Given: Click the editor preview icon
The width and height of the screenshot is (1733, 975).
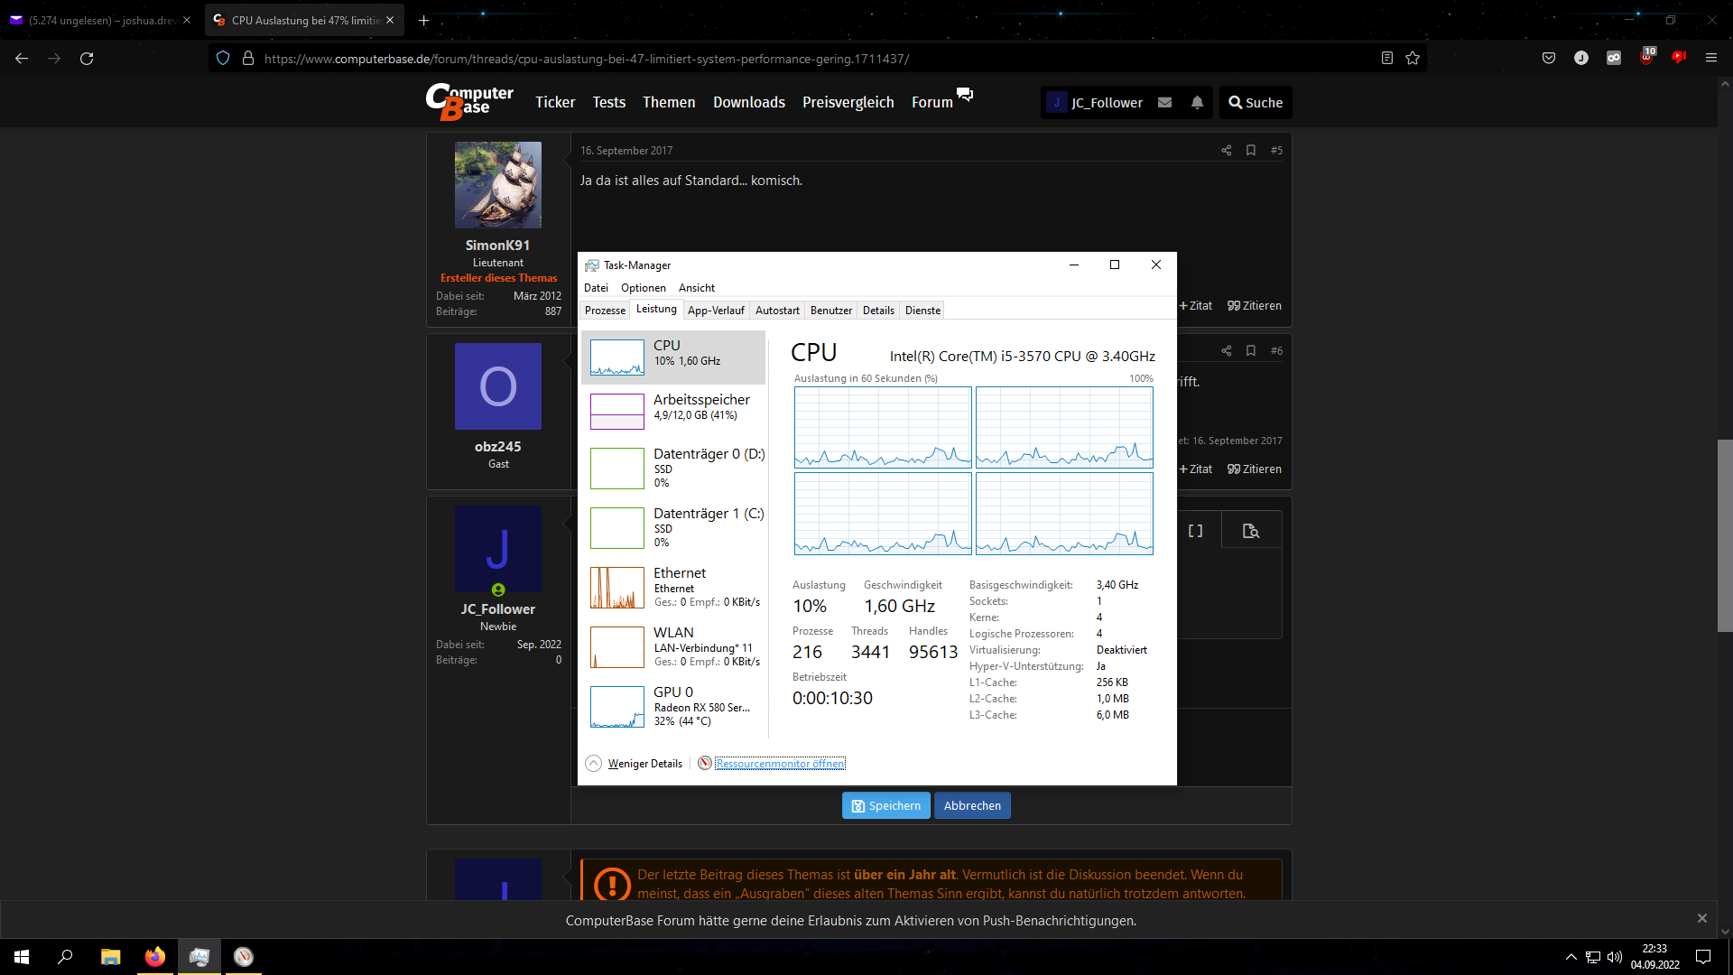Looking at the screenshot, I should click(x=1250, y=532).
